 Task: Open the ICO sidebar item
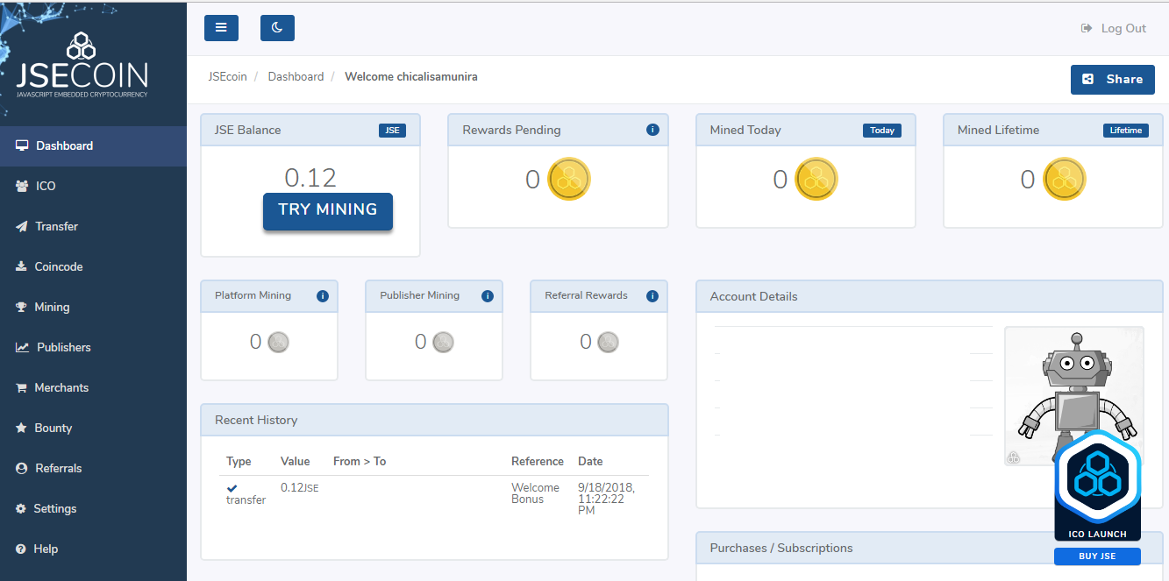[93, 187]
